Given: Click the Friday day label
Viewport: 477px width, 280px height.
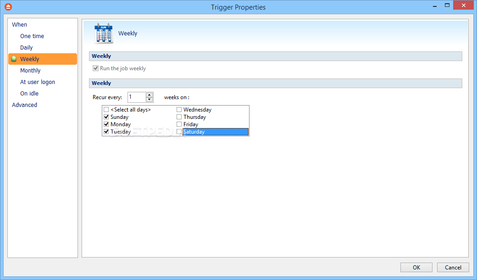Looking at the screenshot, I should [x=191, y=124].
